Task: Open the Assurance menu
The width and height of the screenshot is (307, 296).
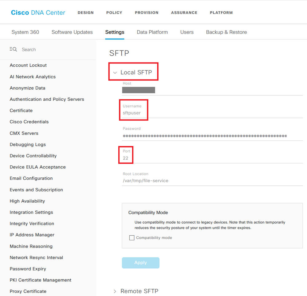Action: [184, 13]
